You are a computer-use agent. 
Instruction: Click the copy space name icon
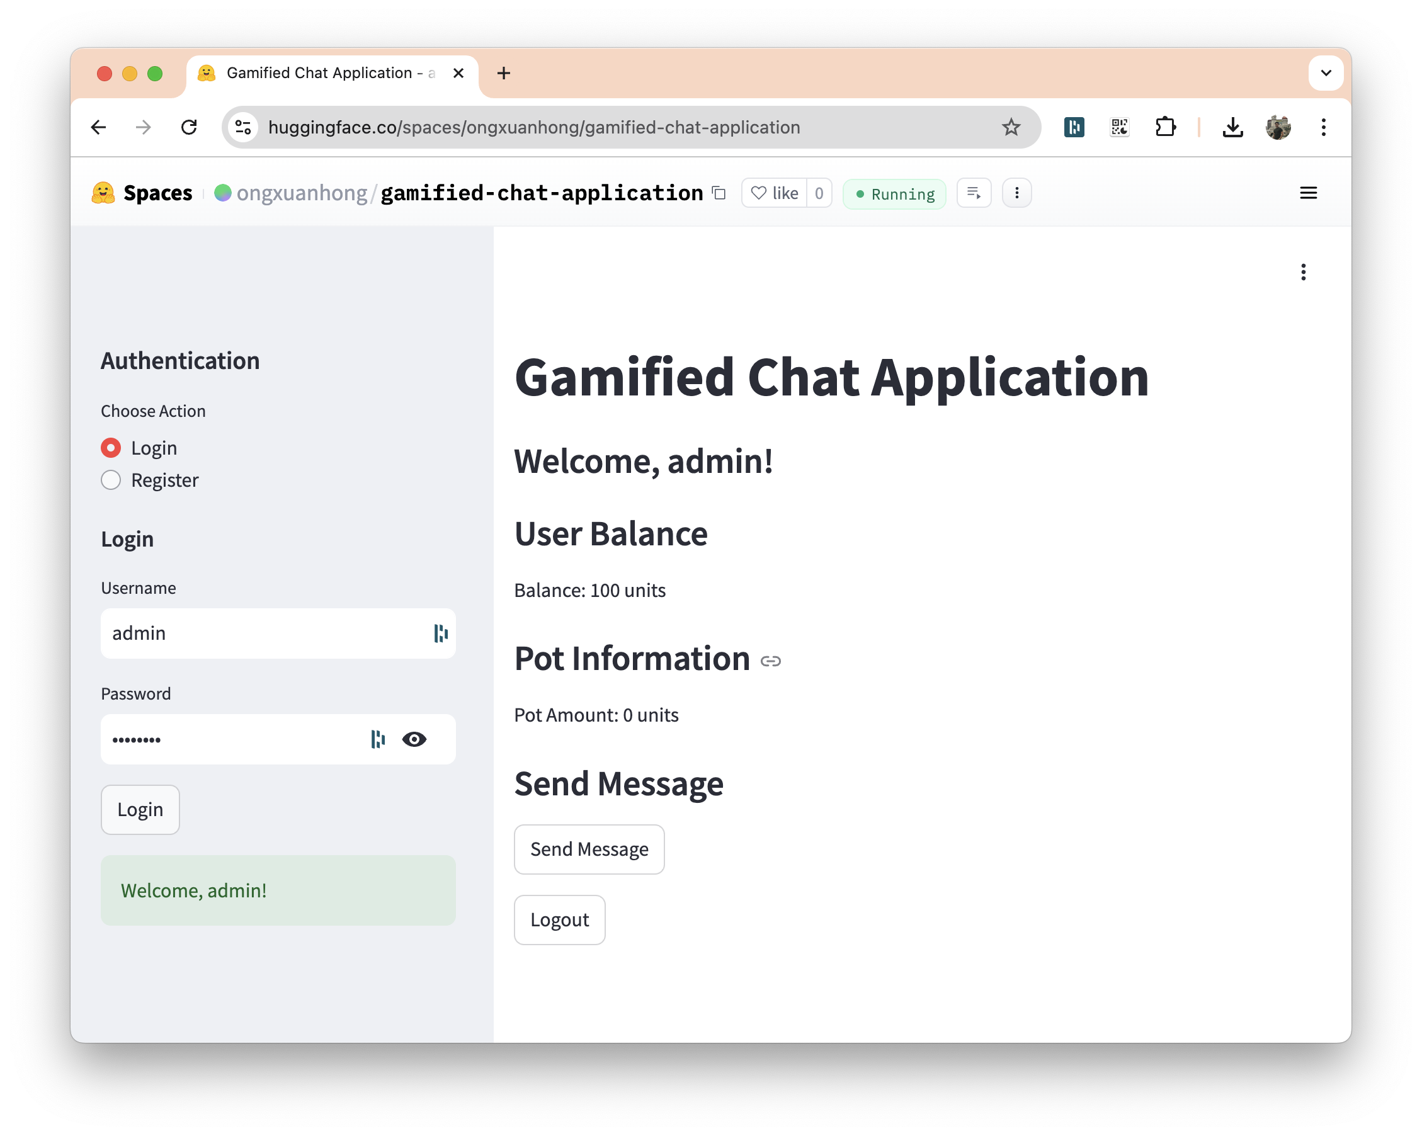(x=719, y=193)
